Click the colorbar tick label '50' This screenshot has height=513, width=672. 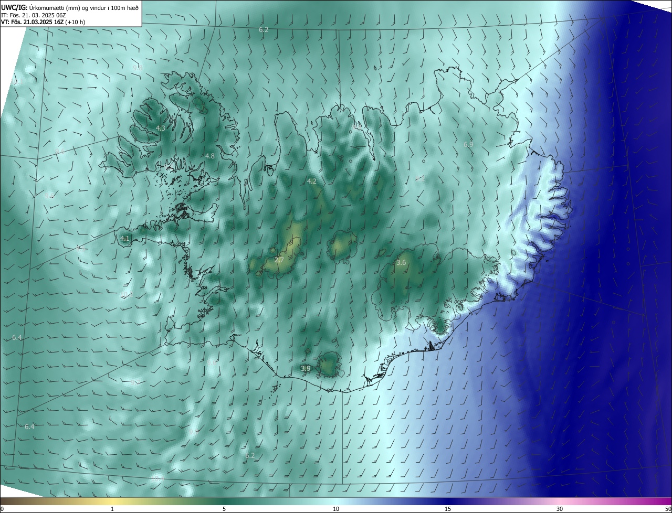coord(668,509)
